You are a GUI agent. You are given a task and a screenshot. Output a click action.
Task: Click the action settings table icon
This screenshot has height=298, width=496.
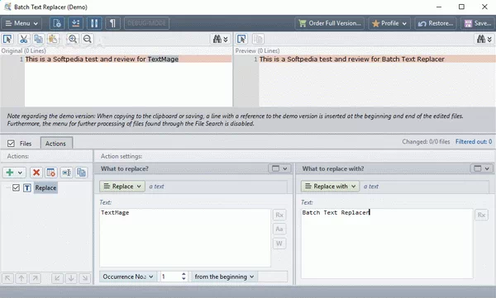[x=51, y=173]
